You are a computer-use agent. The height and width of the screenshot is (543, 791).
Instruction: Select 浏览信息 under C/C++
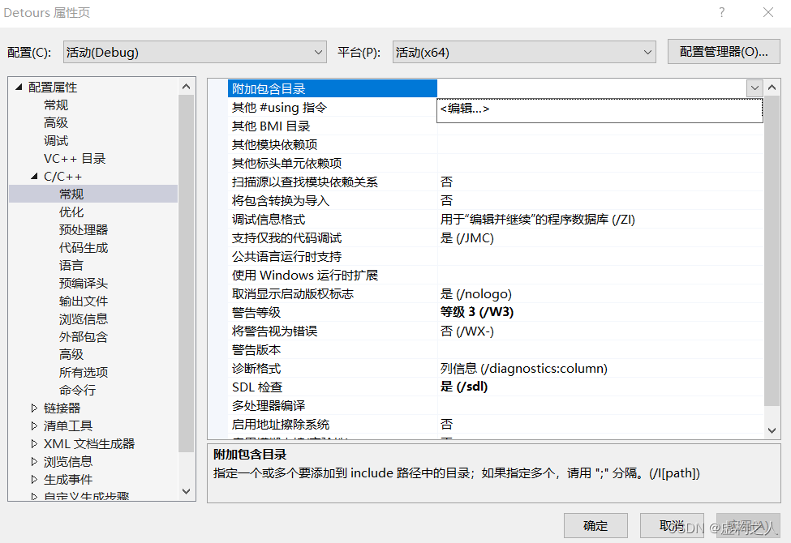click(x=84, y=319)
